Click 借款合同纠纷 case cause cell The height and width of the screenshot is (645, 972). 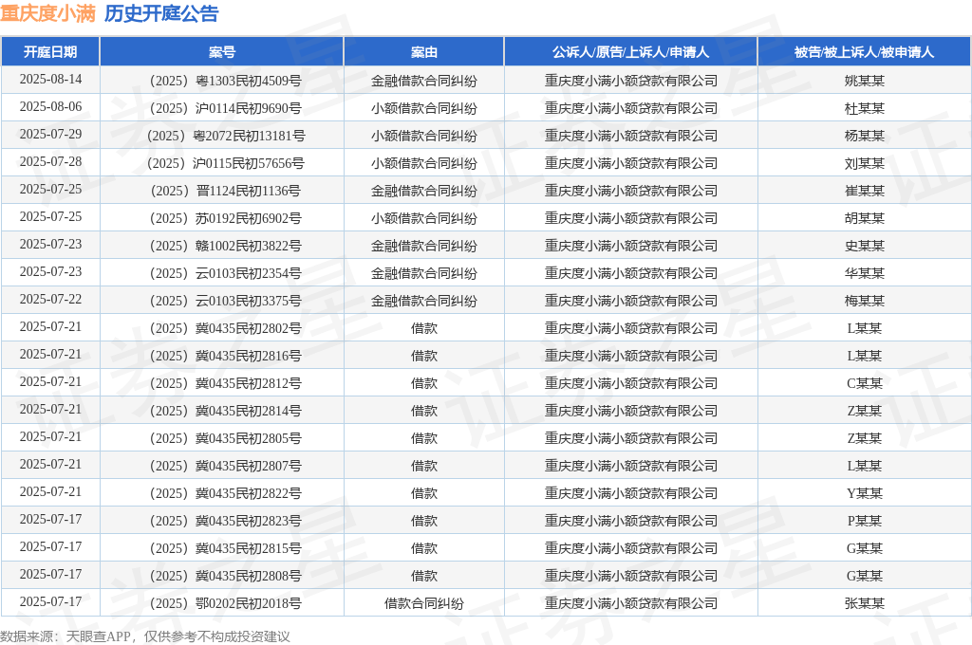click(424, 603)
